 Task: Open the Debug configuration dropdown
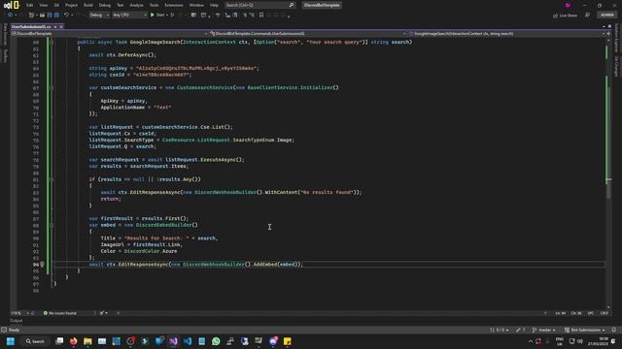click(x=99, y=16)
